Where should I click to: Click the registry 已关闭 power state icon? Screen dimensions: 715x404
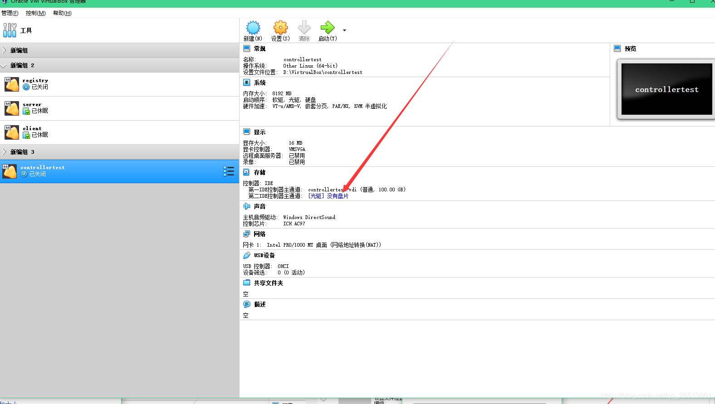(x=26, y=87)
